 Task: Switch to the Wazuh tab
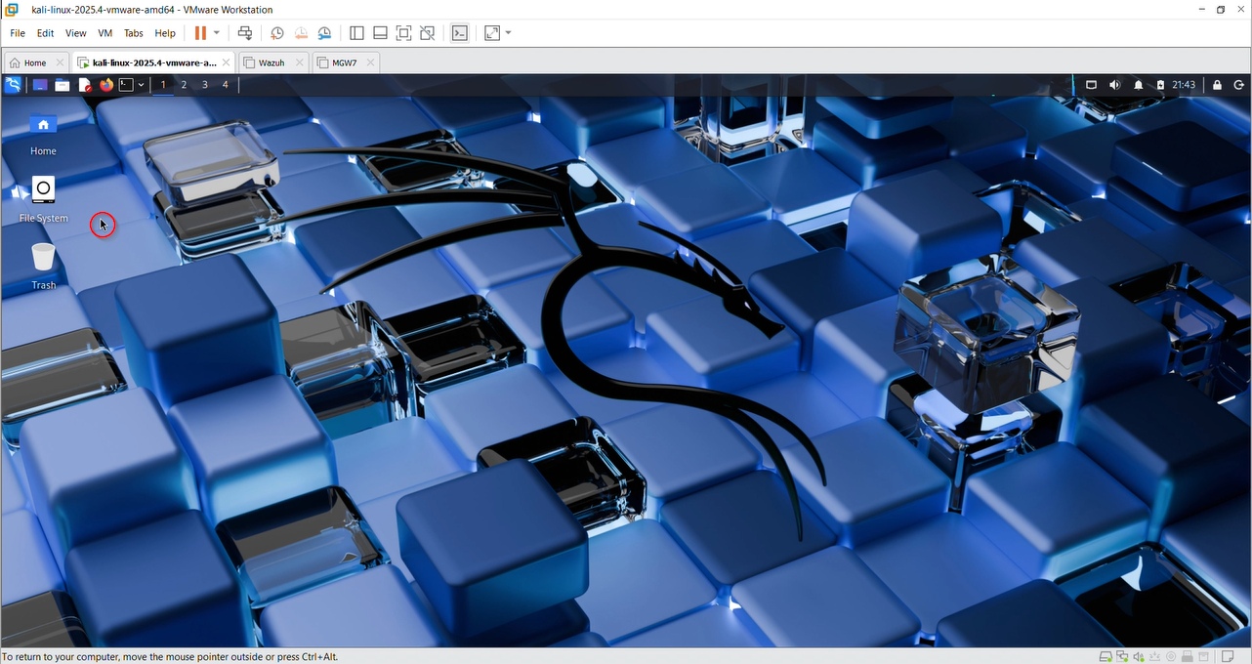point(271,62)
